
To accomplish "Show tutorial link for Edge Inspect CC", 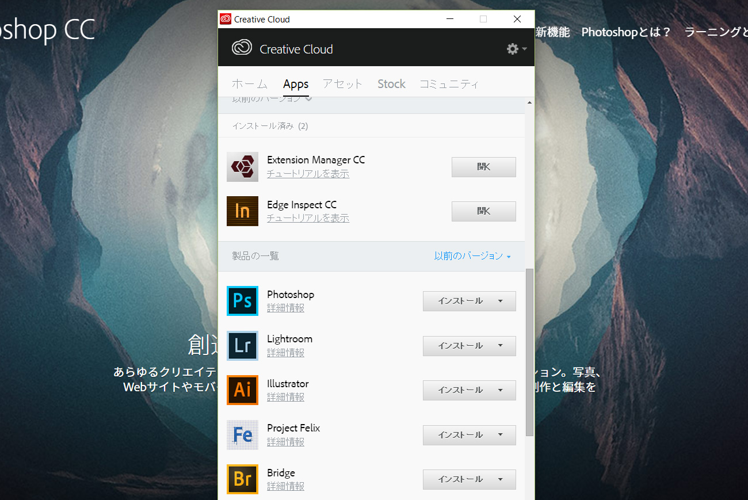I will [308, 218].
